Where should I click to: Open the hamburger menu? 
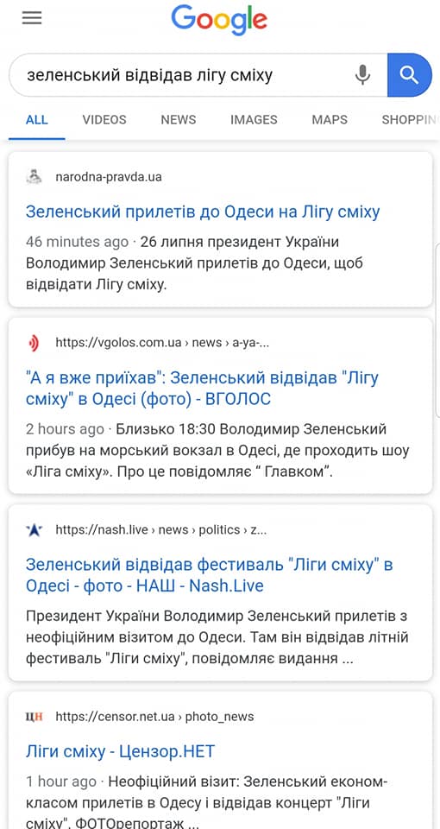click(x=31, y=18)
